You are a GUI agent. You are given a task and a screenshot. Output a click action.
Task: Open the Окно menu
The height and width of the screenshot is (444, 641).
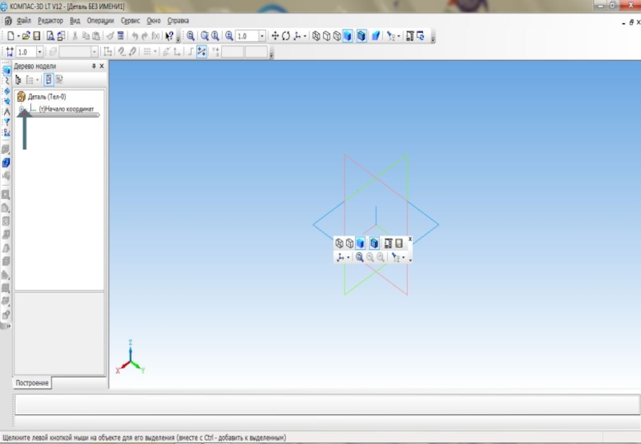click(x=154, y=21)
